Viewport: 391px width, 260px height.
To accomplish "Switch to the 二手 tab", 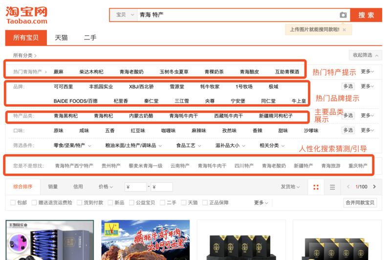I will [90, 38].
